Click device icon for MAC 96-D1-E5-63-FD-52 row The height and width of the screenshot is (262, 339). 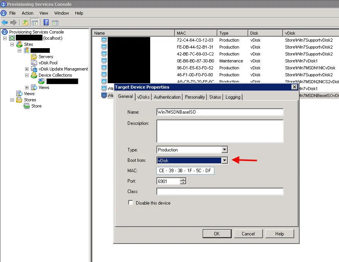pos(104,67)
